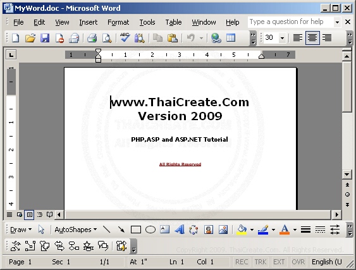Open the Edit menu

(x=39, y=22)
